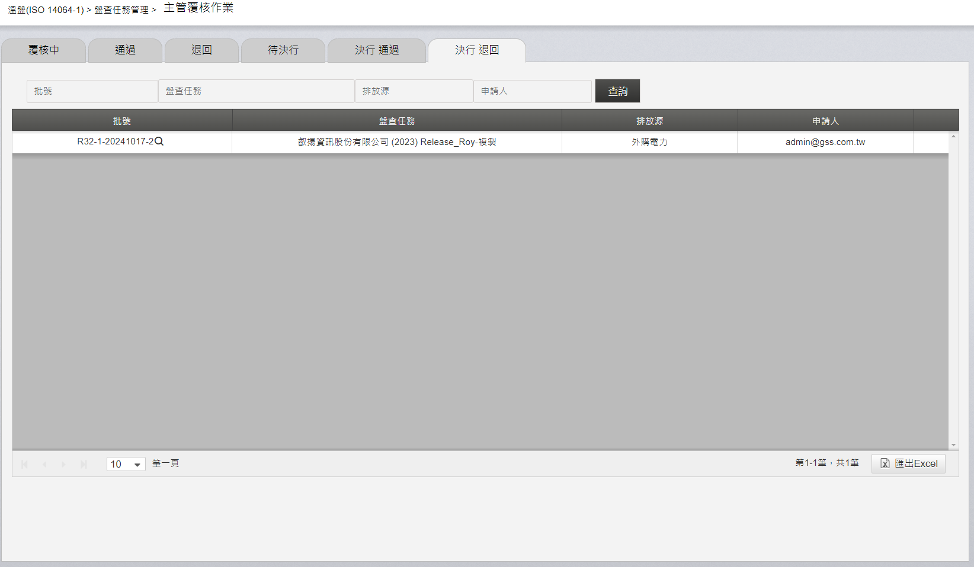Go to first page pagination arrow
Screen dimensions: 974x567
(24, 465)
